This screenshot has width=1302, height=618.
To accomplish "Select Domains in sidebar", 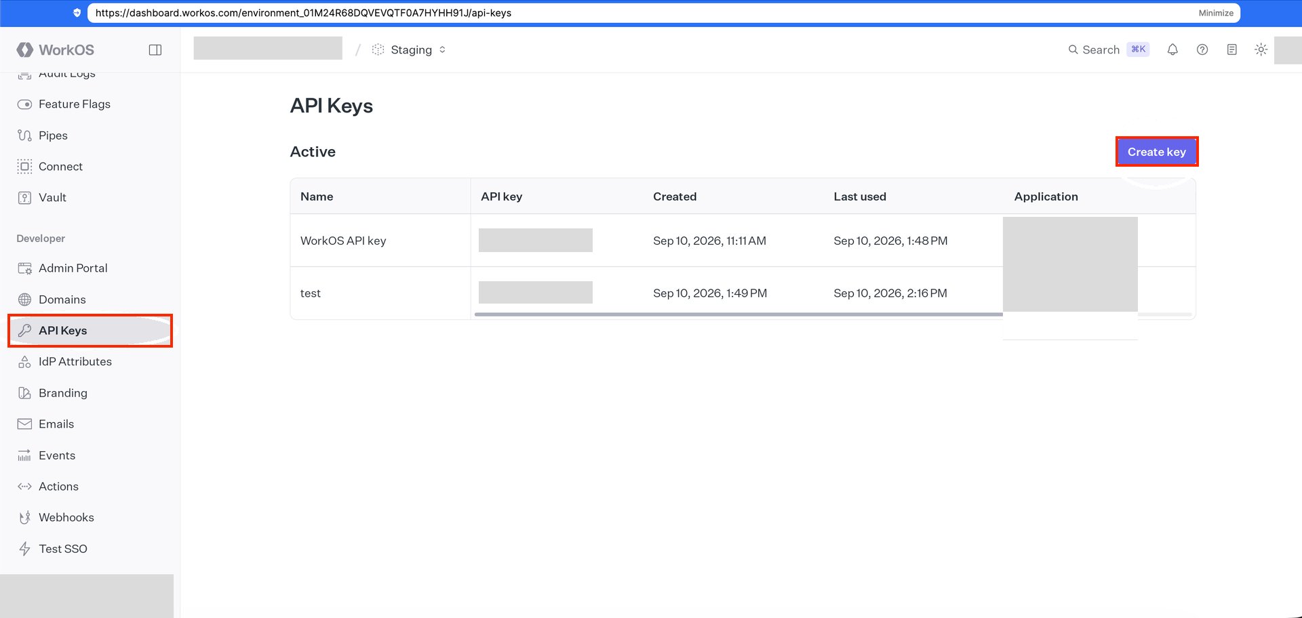I will tap(62, 300).
